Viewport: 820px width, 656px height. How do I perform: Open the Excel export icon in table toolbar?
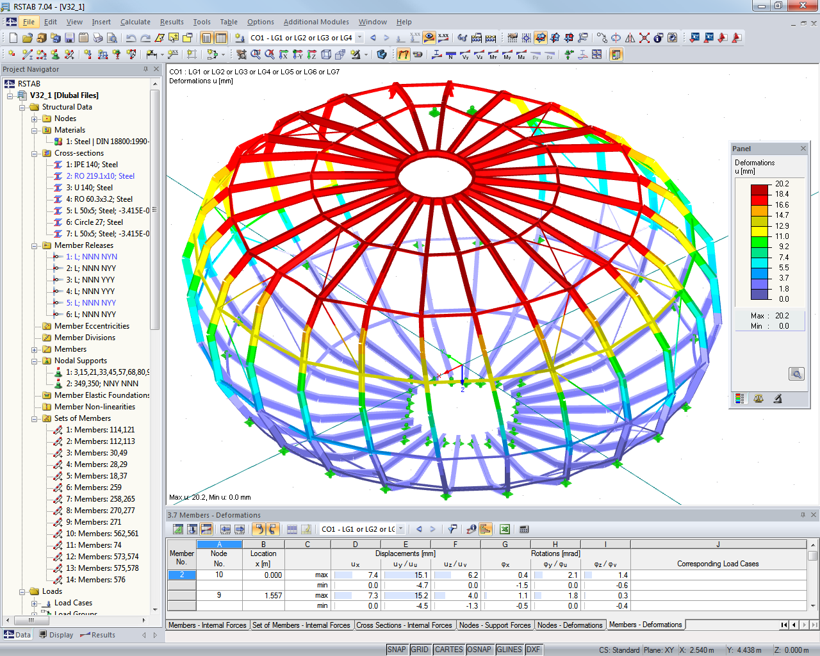point(505,529)
